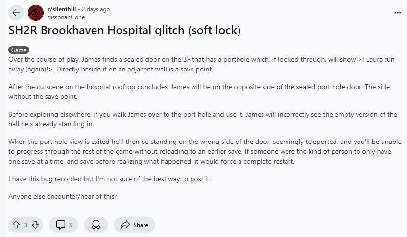Click the post vote count number
The image size is (407, 237).
click(25, 225)
